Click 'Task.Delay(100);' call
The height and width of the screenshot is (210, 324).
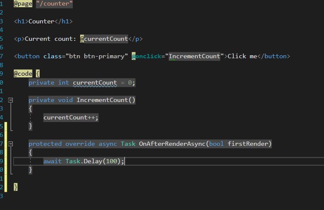click(x=95, y=161)
